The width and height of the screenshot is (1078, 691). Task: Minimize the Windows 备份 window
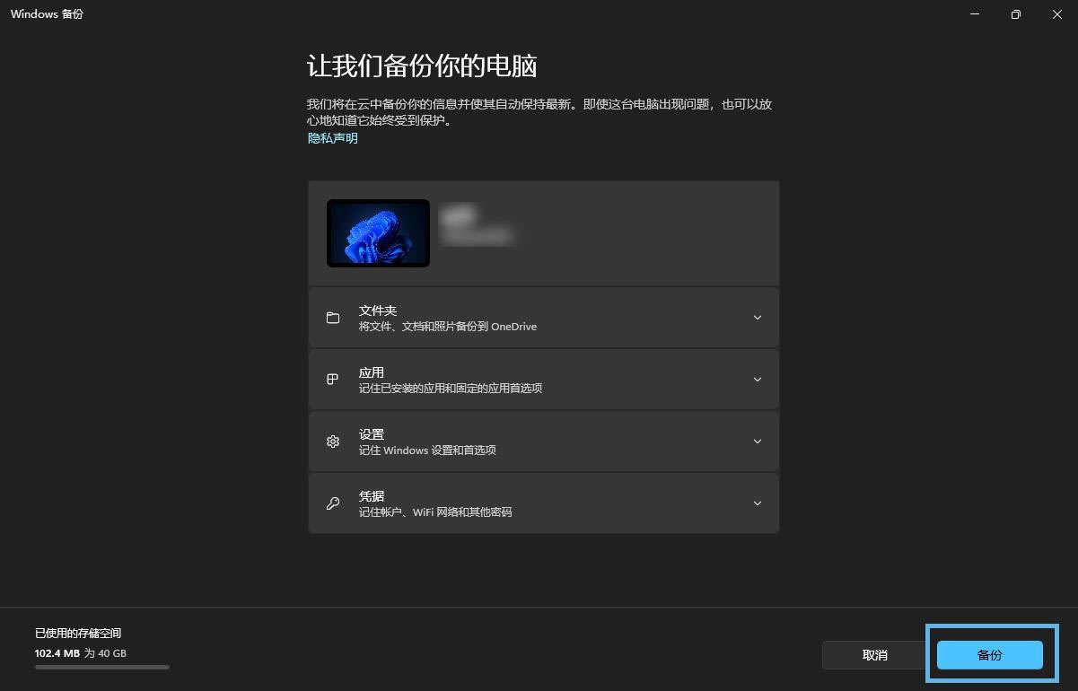click(x=975, y=14)
